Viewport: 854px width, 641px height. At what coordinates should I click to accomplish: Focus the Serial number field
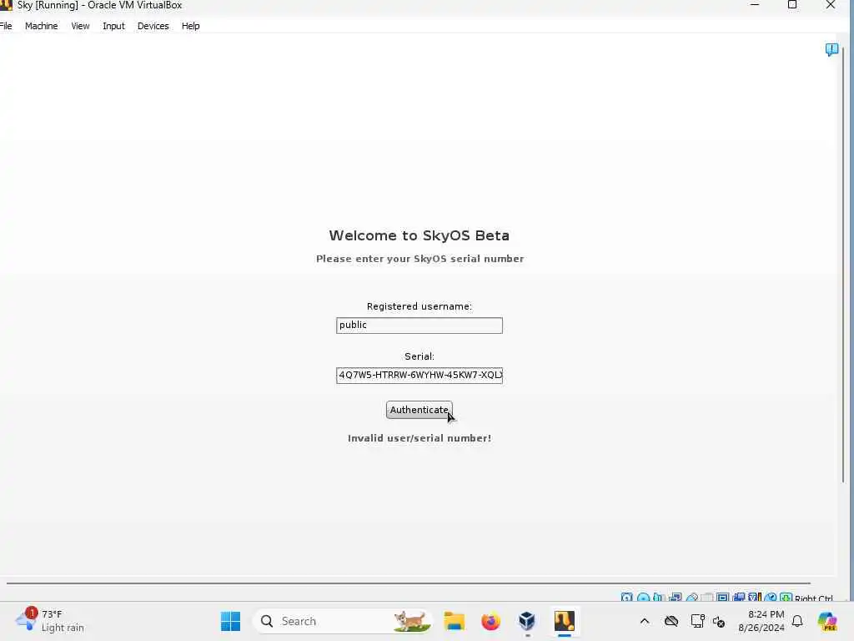click(419, 376)
